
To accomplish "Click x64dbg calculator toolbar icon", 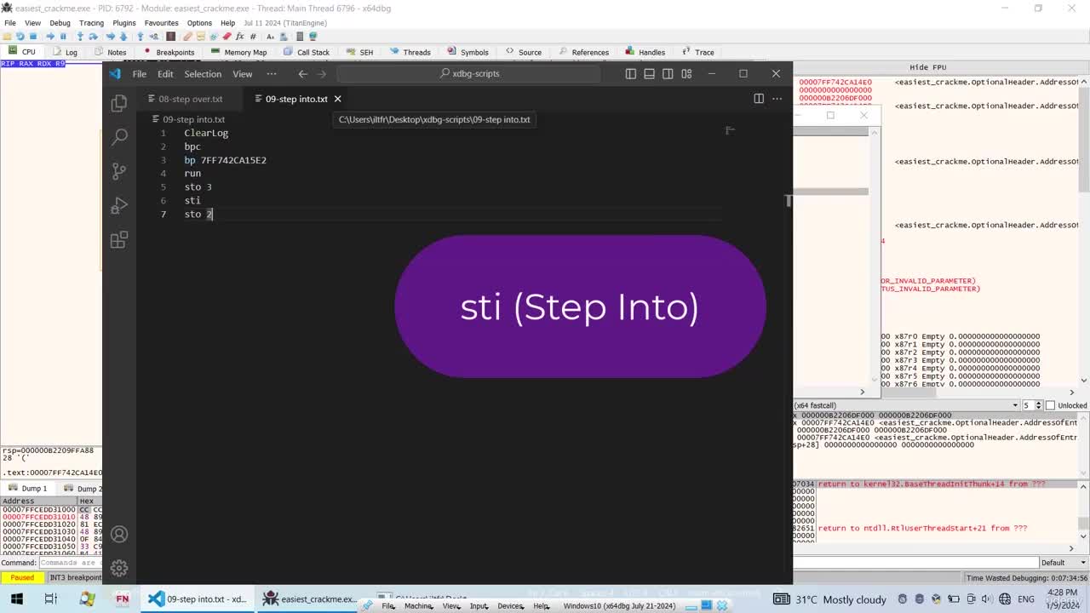I will 300,37.
